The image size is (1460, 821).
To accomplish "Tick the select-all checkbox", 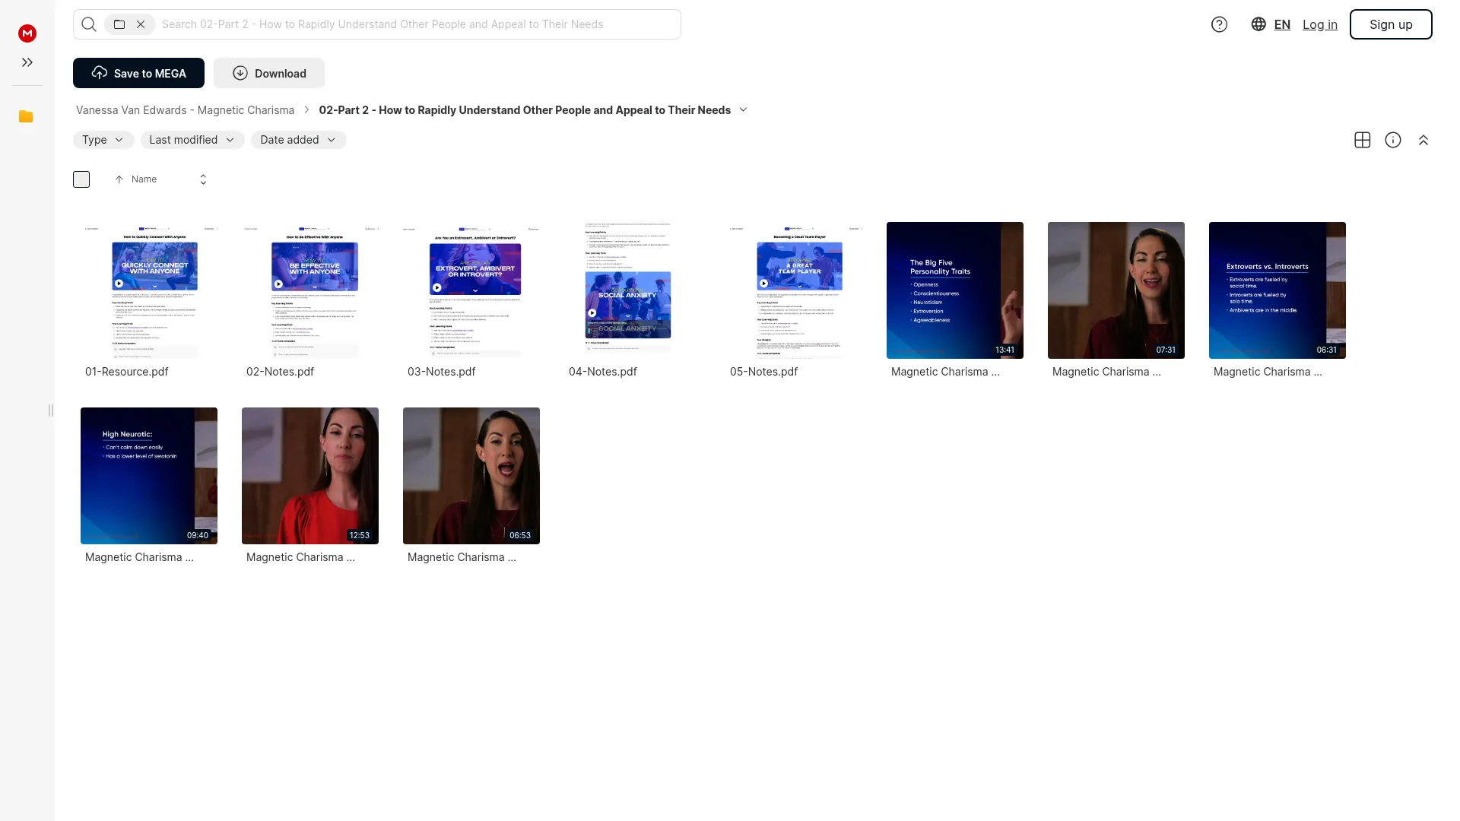I will tap(81, 179).
